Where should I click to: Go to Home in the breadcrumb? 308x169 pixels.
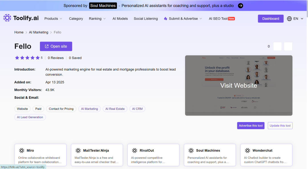coord(19,32)
